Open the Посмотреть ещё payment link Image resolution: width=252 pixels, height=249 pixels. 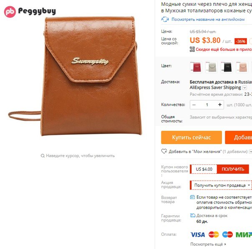click(x=208, y=244)
